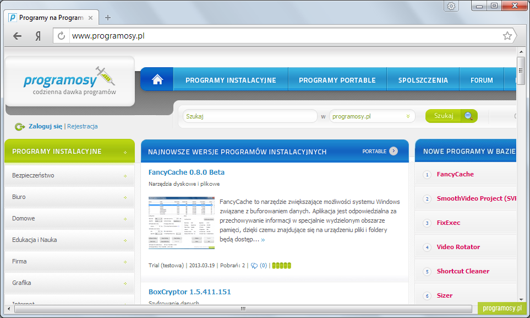
Task: Open the SPOLSZCZENIA menu item
Action: 423,80
